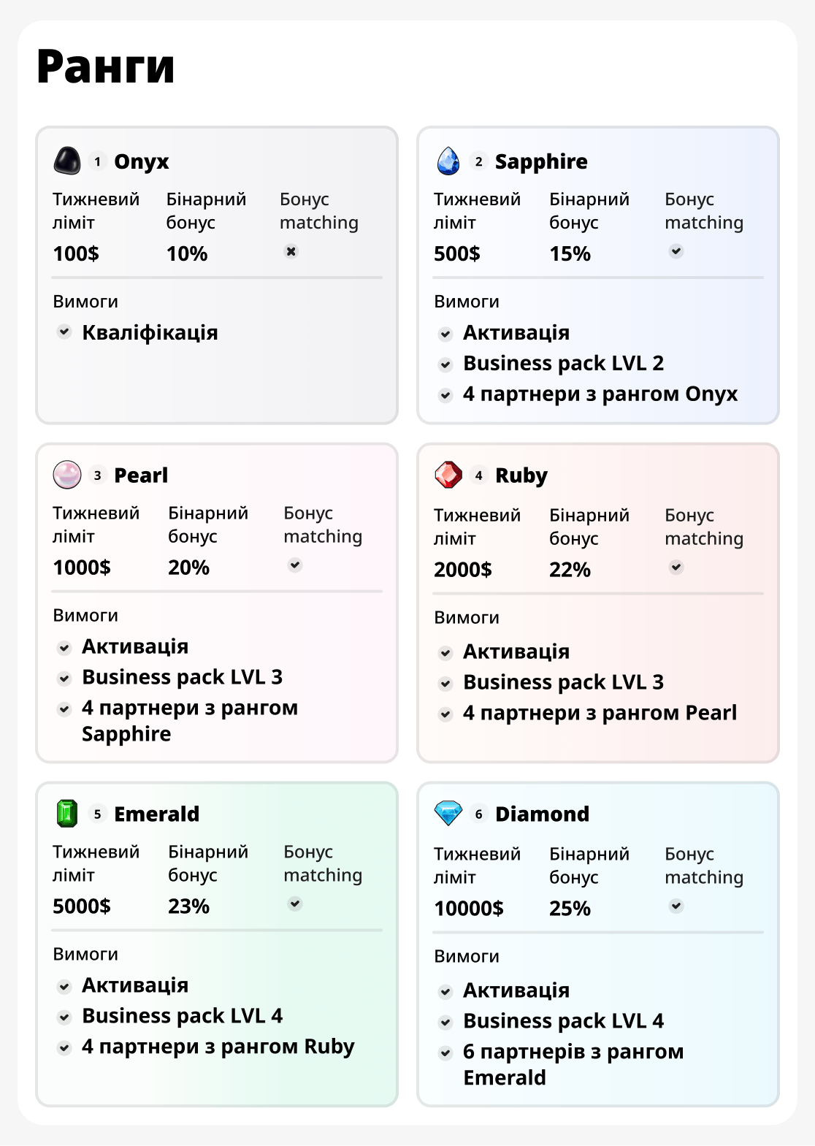Click the green Emerald gem icon
The height and width of the screenshot is (1146, 815).
(x=67, y=814)
